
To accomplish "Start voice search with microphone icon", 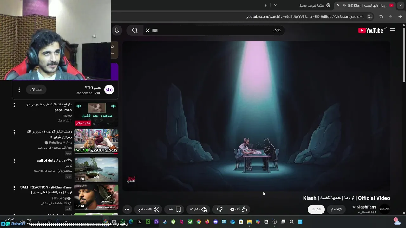I will pyautogui.click(x=117, y=30).
